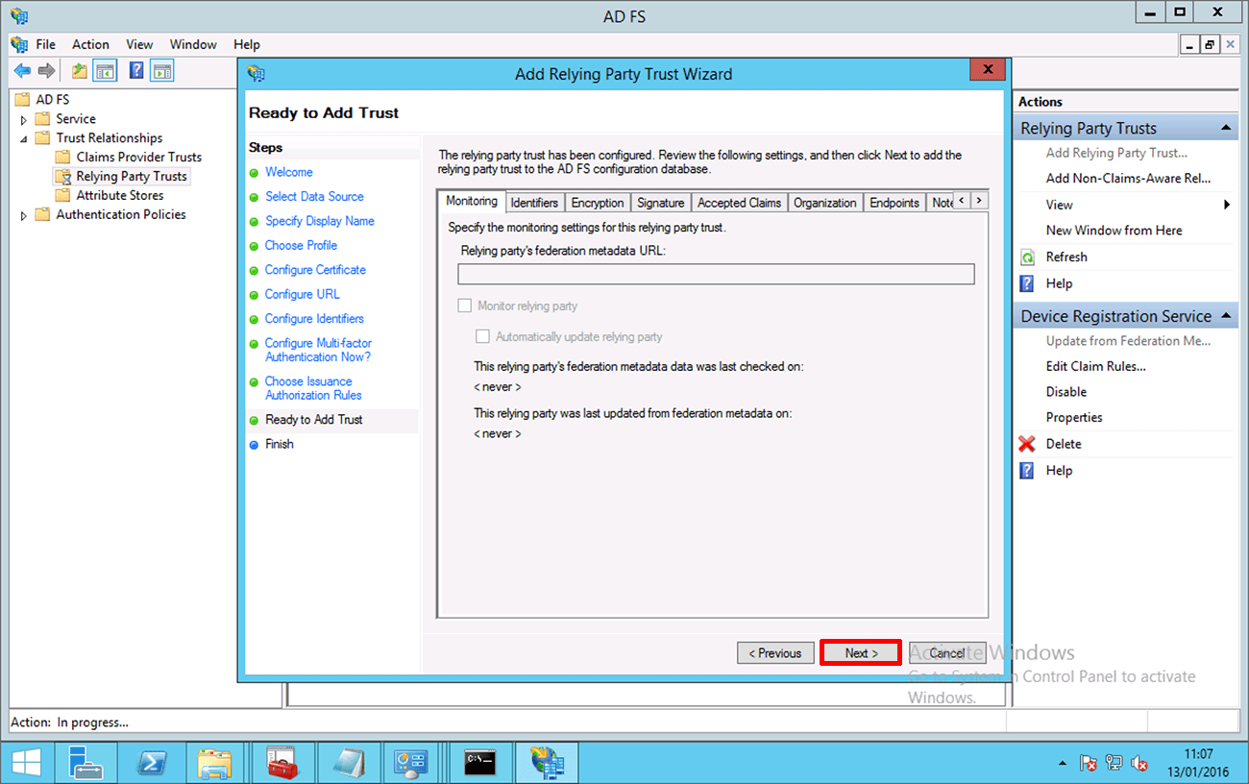Collapse the Trust Relationships node

click(x=24, y=138)
